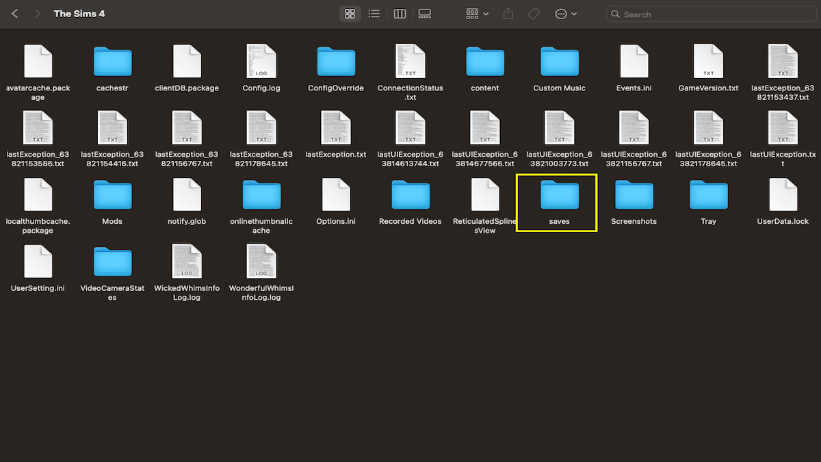Click The Sims 4 window title

pos(79,13)
